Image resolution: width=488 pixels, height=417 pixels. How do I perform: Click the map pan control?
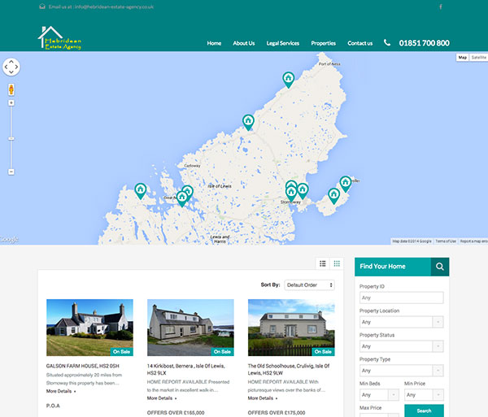11,67
